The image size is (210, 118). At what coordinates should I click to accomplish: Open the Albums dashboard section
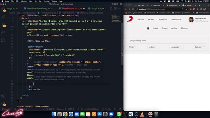tap(184, 28)
